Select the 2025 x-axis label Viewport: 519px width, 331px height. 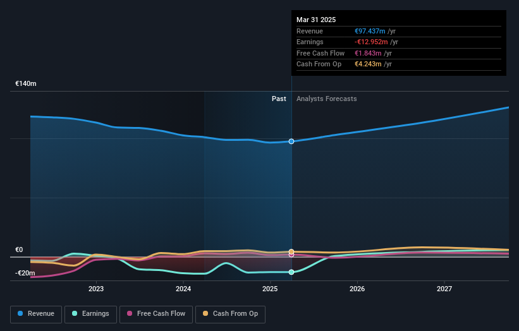[270, 289]
